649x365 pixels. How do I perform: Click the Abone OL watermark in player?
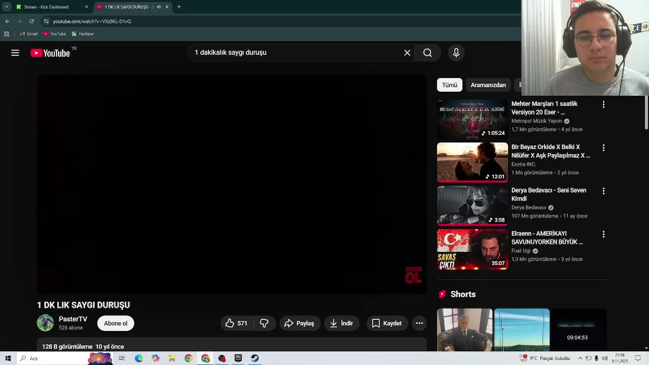[x=413, y=275]
